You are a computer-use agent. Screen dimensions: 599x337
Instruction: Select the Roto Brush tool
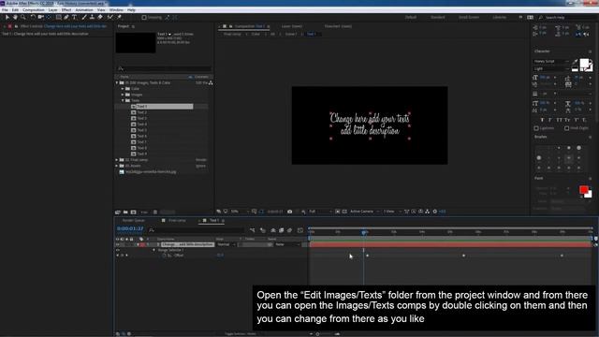point(110,17)
